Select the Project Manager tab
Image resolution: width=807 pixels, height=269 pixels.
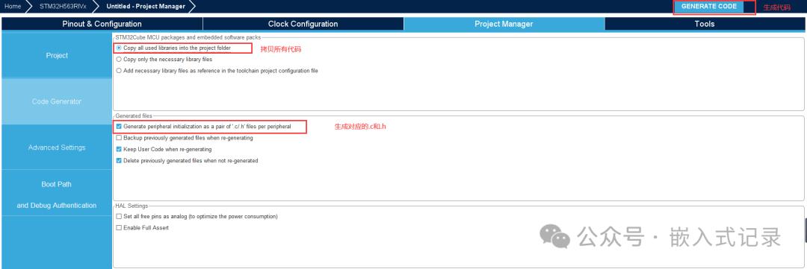(x=504, y=24)
